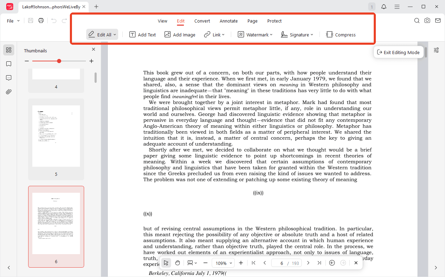Increase thumbnail size with plus
Viewport: 445px width, 277px height.
pyautogui.click(x=91, y=61)
